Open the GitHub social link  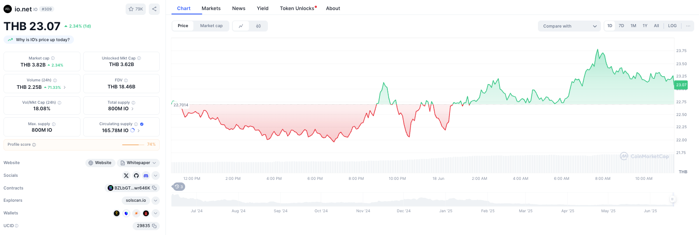point(136,175)
